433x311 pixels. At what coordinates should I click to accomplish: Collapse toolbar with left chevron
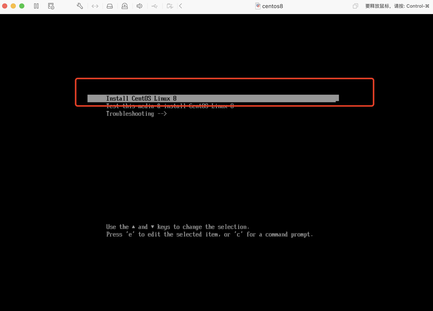coord(181,6)
